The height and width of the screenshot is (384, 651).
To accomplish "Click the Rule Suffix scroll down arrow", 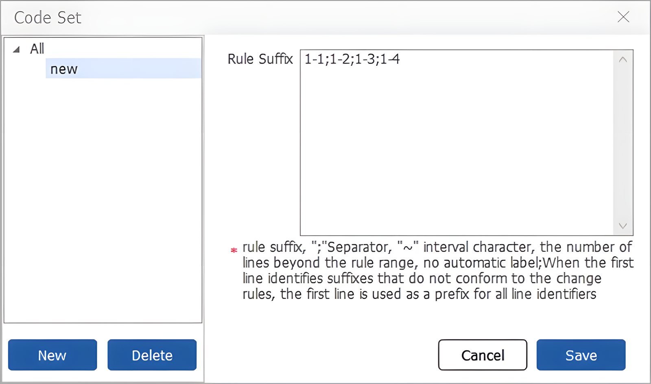I will point(623,226).
